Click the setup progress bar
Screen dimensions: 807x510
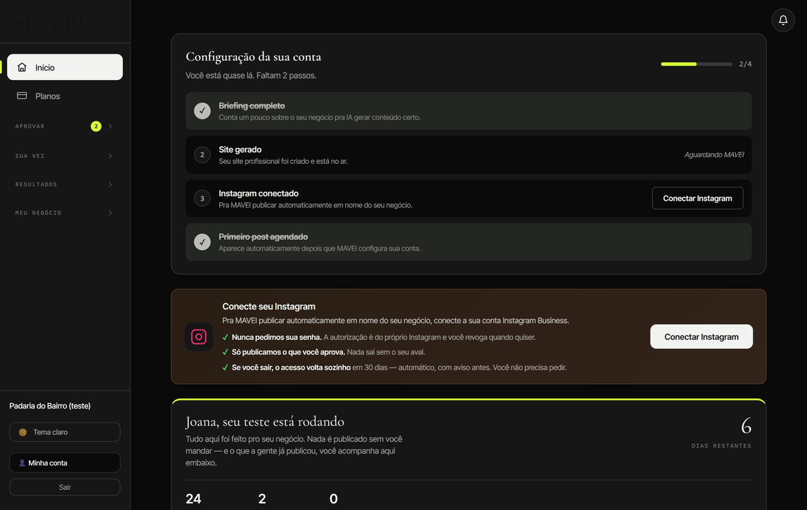pyautogui.click(x=697, y=64)
